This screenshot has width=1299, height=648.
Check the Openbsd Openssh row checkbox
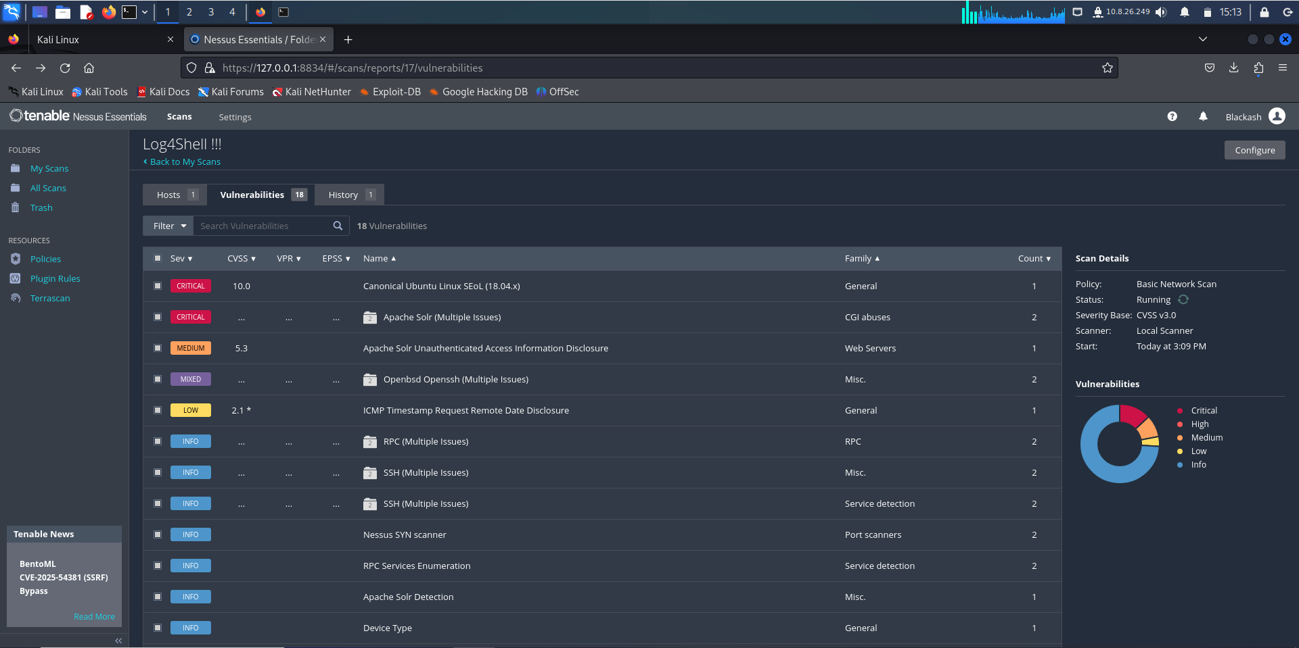coord(158,379)
